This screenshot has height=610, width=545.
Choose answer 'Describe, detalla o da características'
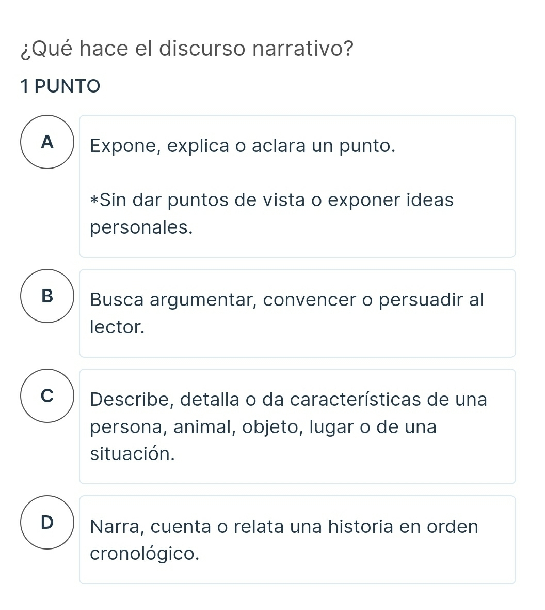pyautogui.click(x=288, y=400)
